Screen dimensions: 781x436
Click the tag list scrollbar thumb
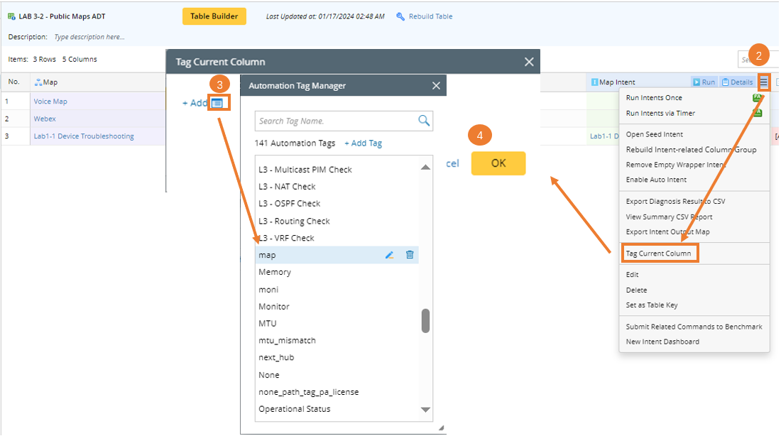pyautogui.click(x=425, y=320)
